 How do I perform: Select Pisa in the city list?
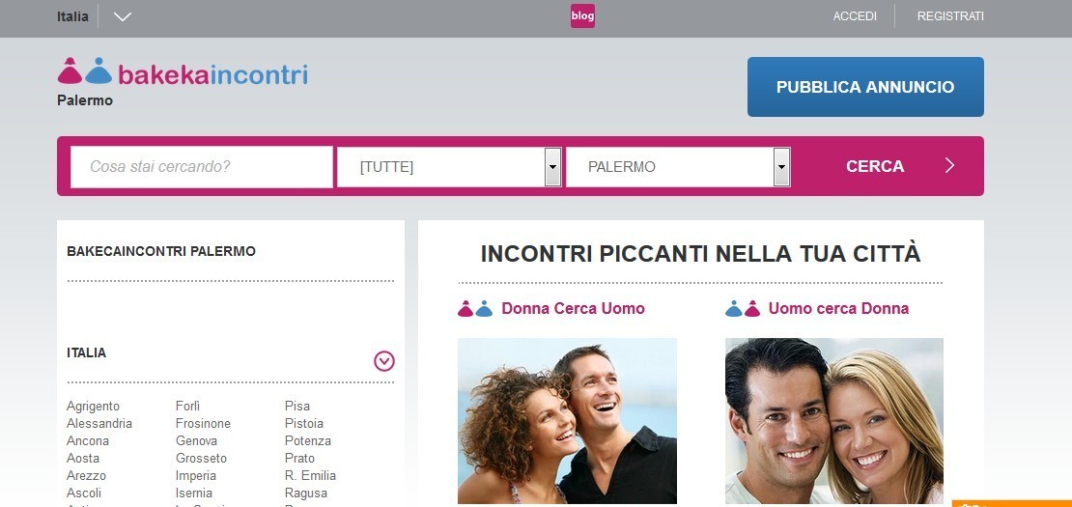(x=297, y=406)
